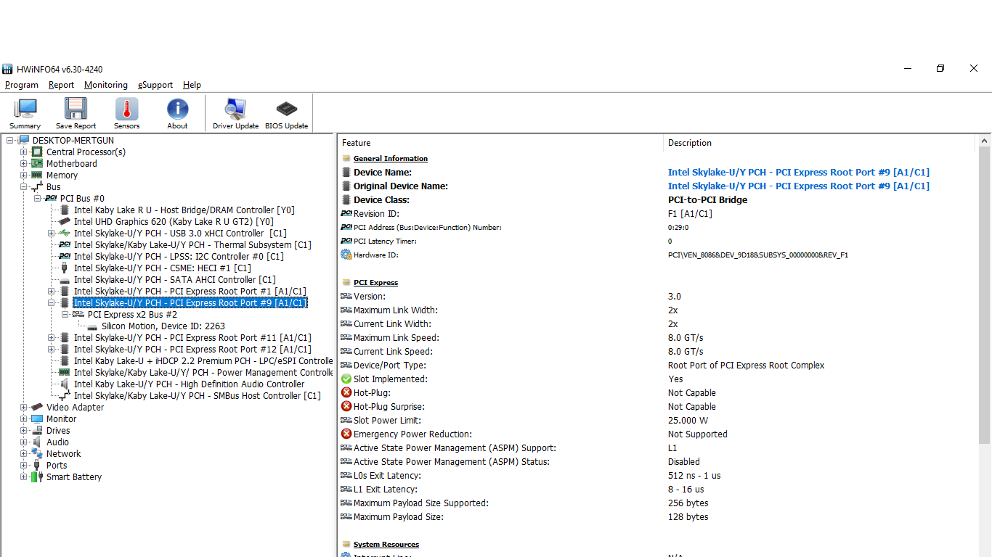Click the Hardware ID value text
The image size is (992, 557).
pos(758,255)
